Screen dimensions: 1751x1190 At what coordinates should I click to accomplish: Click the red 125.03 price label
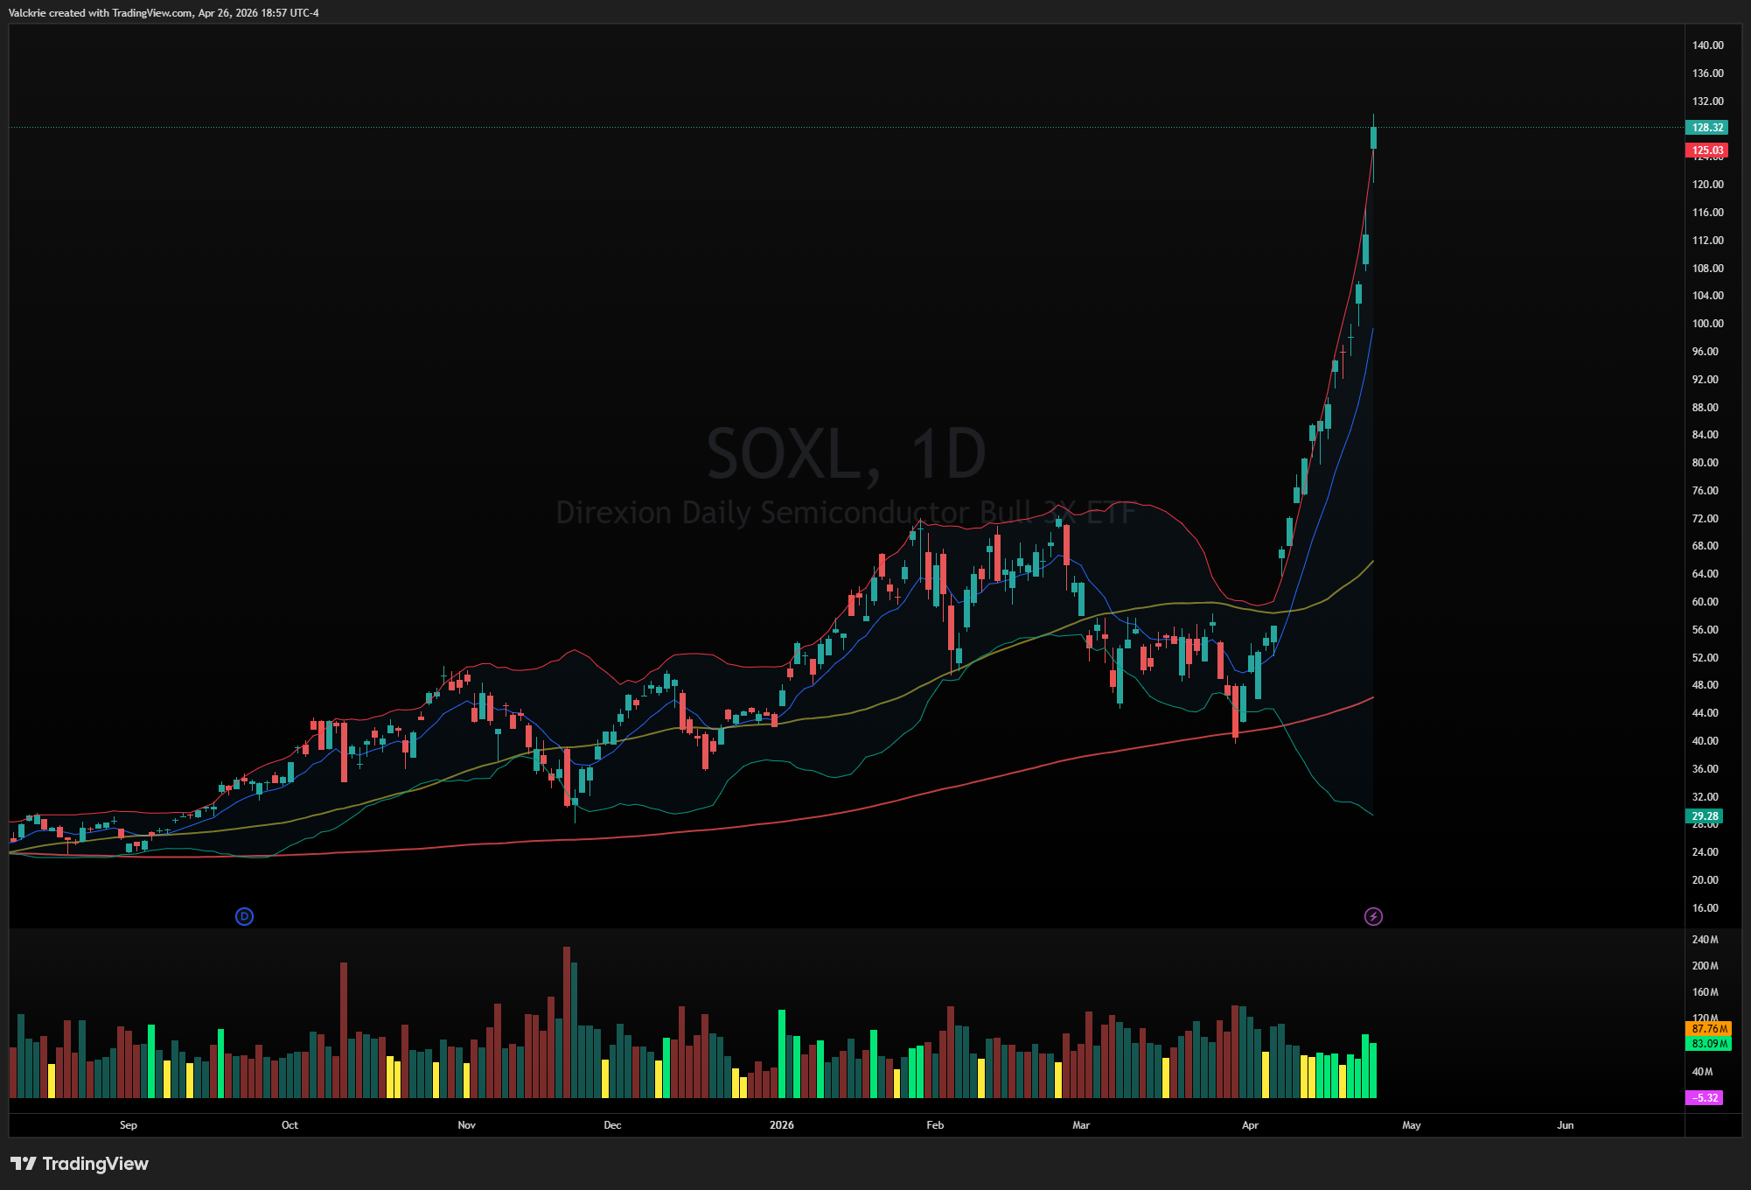click(x=1706, y=150)
